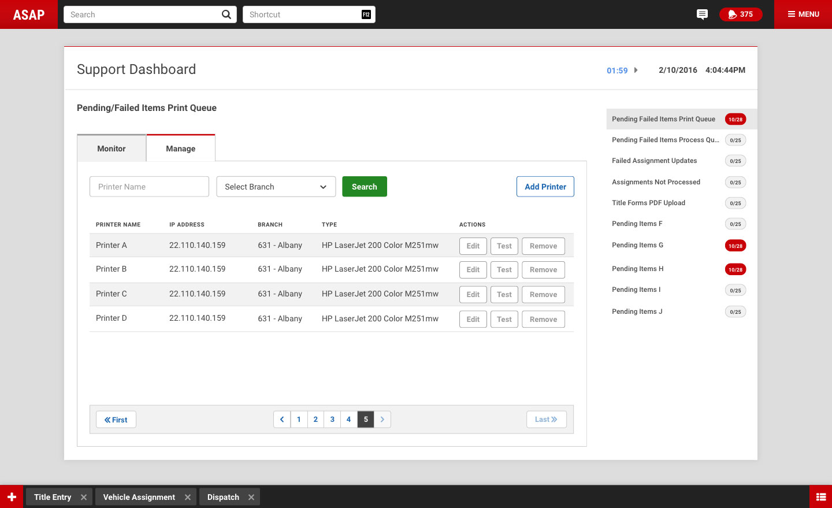The height and width of the screenshot is (508, 832).
Task: Switch to the Monitor tab
Action: click(x=112, y=149)
